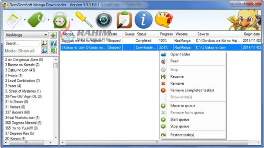
Task: Sort by the Progress column header
Action: [166, 34]
